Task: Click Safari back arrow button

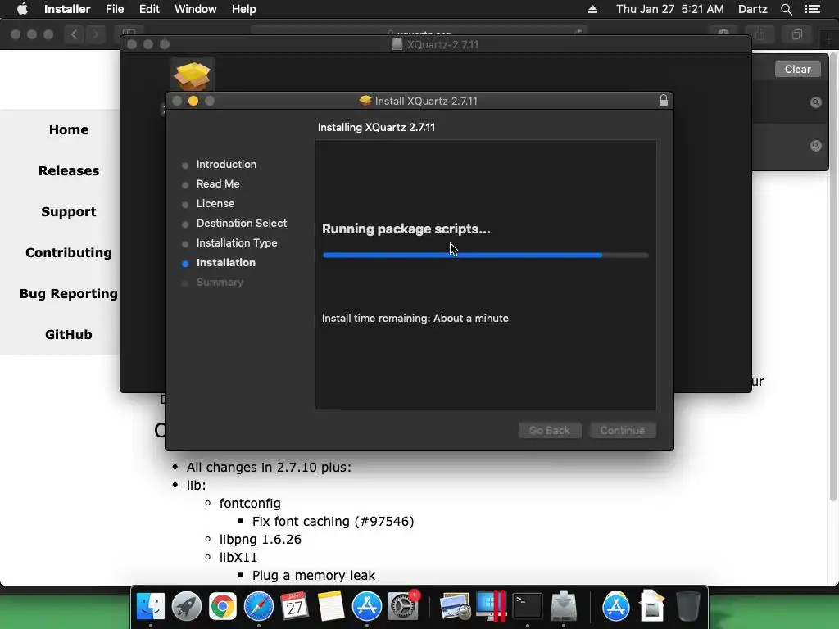Action: pos(74,34)
